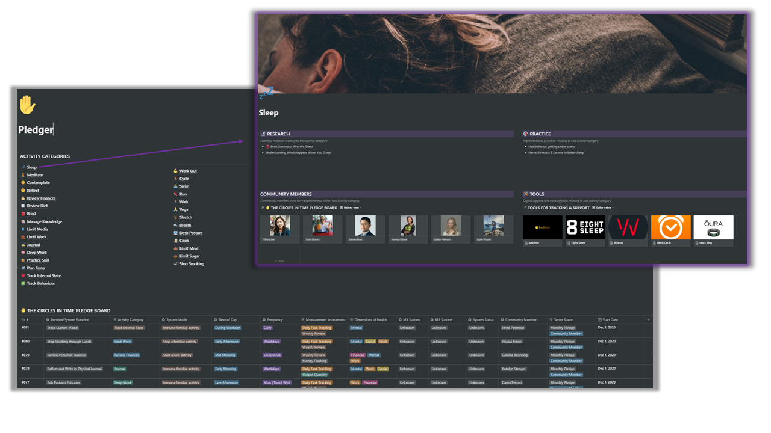The width and height of the screenshot is (771, 433).
Task: Click Time of Day column header
Action: [236, 319]
